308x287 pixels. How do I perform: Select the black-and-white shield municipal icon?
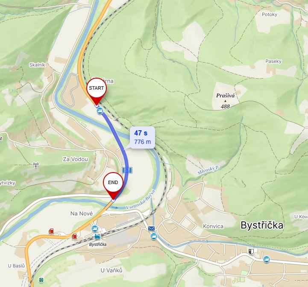pyautogui.click(x=251, y=252)
